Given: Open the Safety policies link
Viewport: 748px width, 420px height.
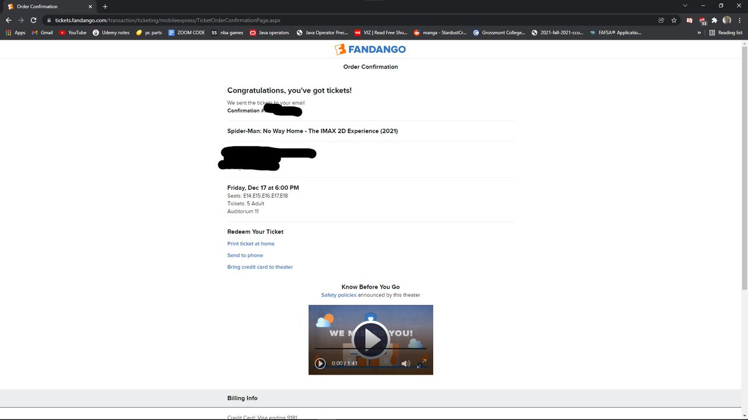Looking at the screenshot, I should (338, 295).
